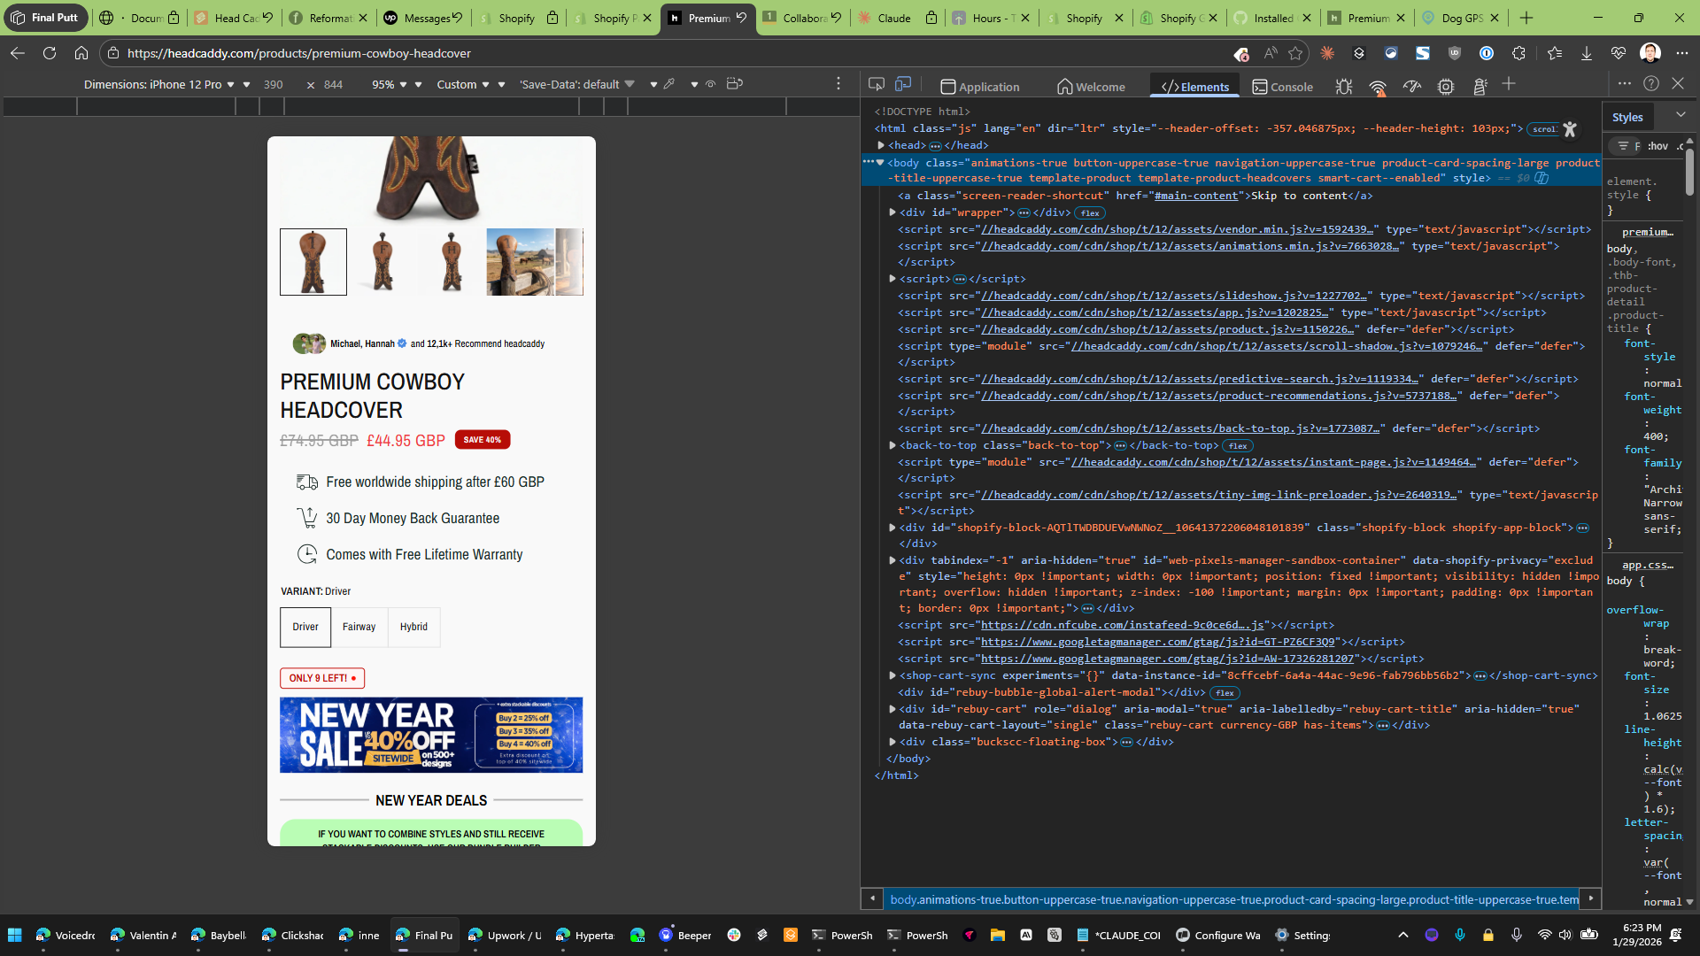Click the Skip to content main-content link

pos(1195,196)
